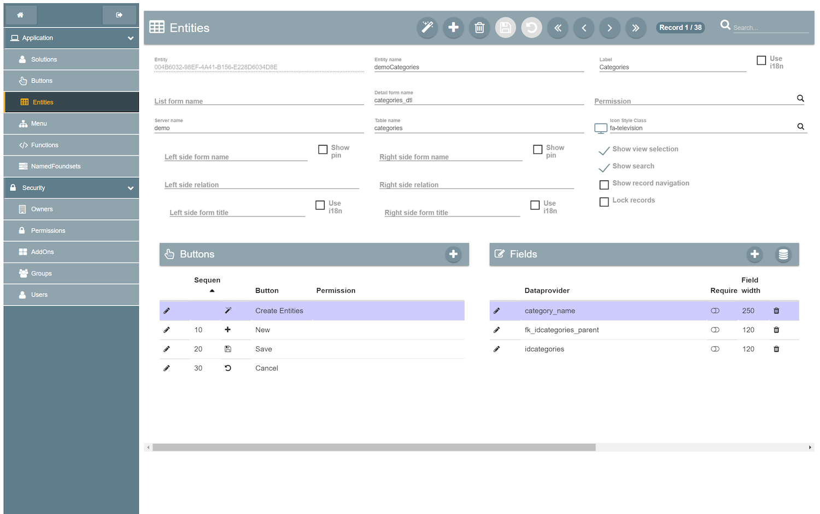This screenshot has width=820, height=514.
Task: Toggle the Require switch for fk_idcategories_parent
Action: point(715,330)
